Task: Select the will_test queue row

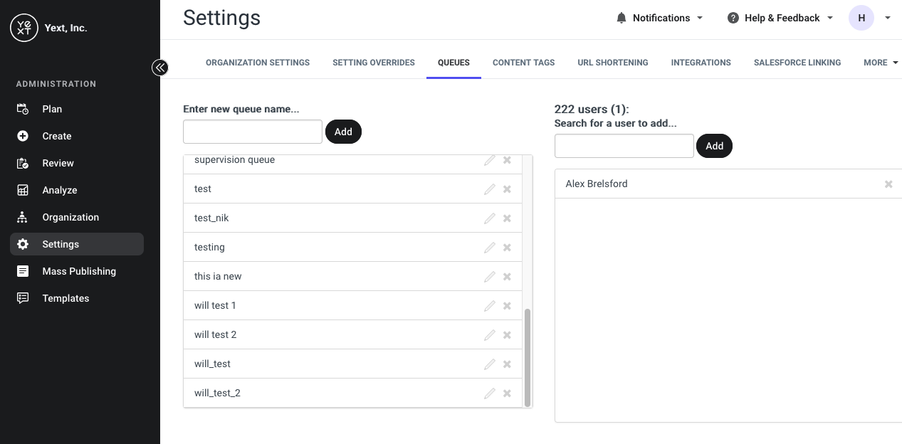Action: [353, 364]
